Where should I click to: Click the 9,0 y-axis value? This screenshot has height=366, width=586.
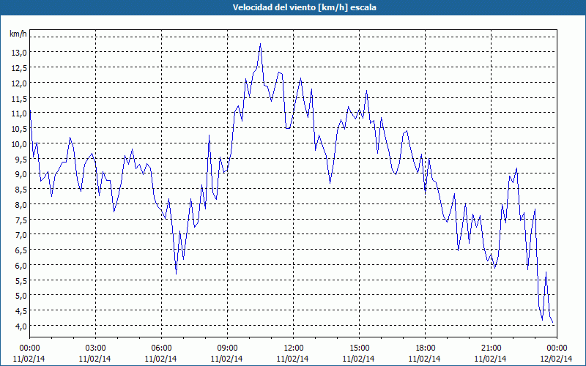(x=21, y=174)
